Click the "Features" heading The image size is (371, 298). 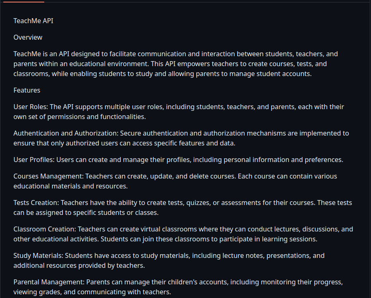(27, 90)
